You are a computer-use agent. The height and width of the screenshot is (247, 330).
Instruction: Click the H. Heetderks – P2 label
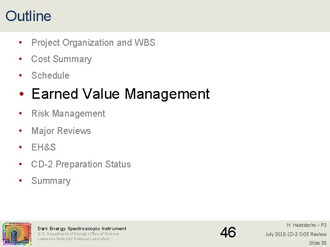click(307, 225)
